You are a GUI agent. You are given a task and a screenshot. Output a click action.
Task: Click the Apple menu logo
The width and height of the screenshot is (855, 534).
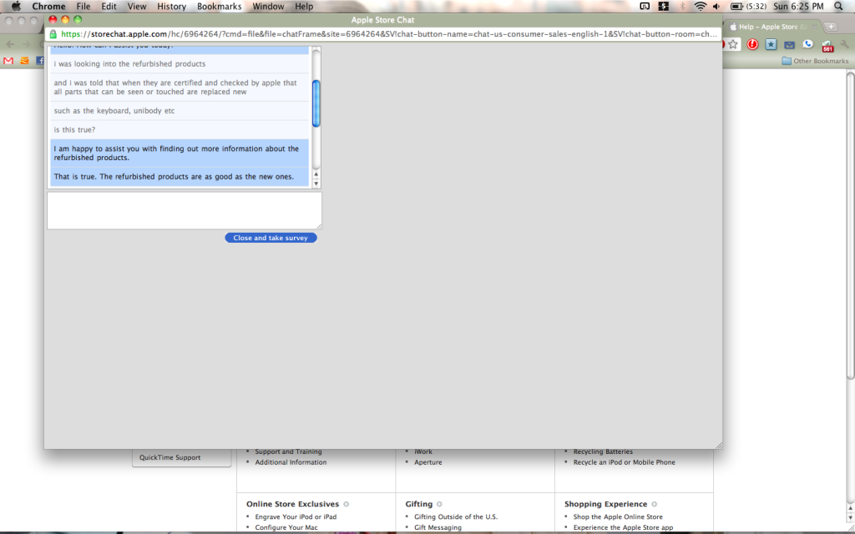16,7
